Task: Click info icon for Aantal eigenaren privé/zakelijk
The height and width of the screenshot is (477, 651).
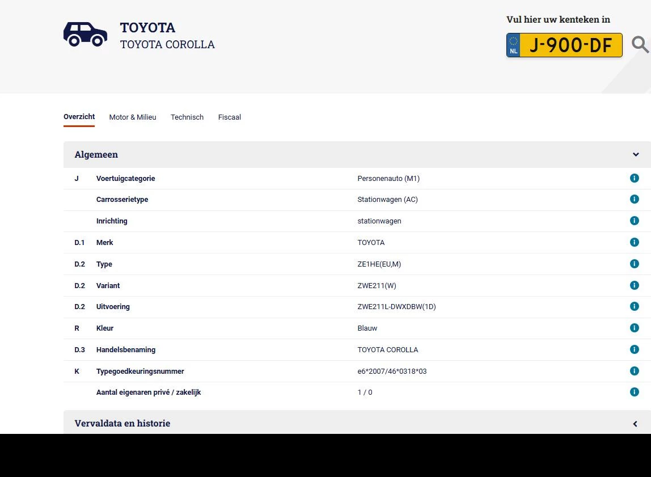Action: coord(635,392)
